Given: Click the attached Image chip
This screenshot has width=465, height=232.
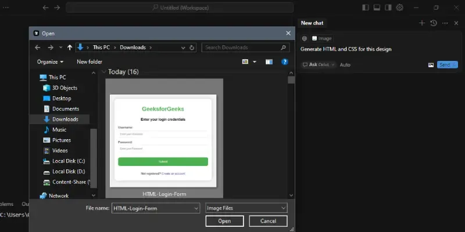Looking at the screenshot, I should (322, 38).
